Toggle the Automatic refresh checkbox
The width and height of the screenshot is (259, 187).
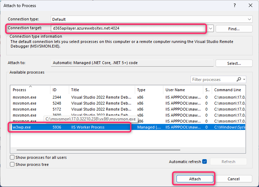pyautogui.click(x=204, y=162)
